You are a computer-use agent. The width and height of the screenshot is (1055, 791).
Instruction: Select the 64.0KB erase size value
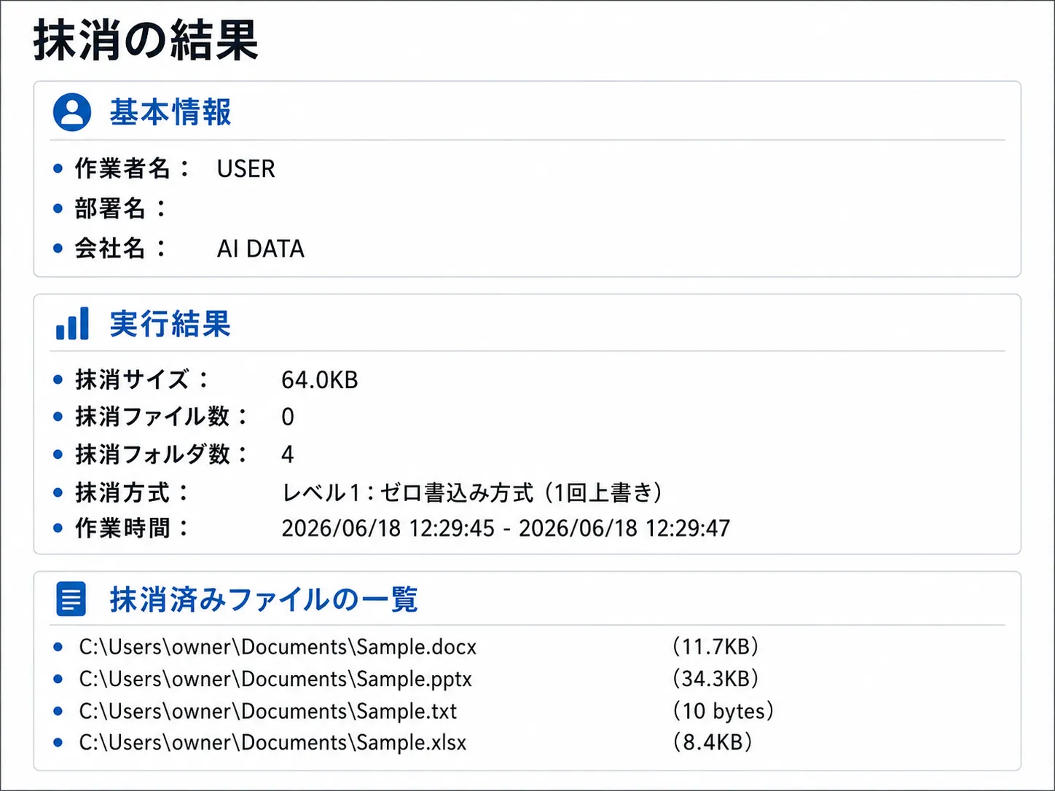(320, 380)
